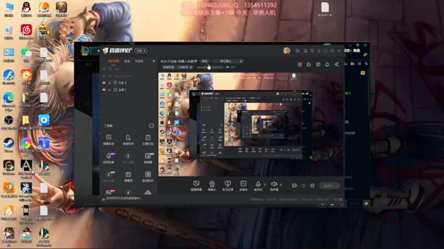Screen dimensions: 444x249
Task: Switch to the 双击 scene tab
Action: [x=127, y=61]
